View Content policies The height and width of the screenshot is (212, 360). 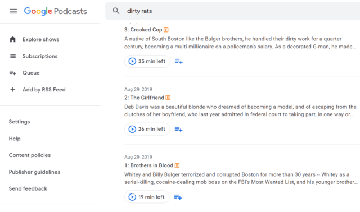pyautogui.click(x=30, y=155)
